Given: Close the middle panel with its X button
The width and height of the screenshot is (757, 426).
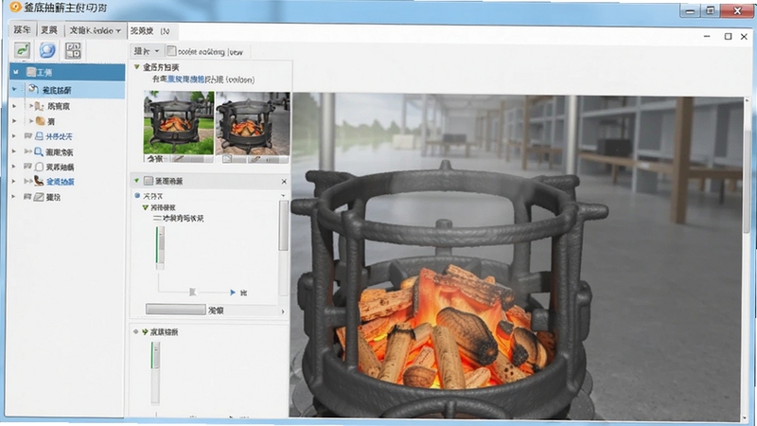Looking at the screenshot, I should click(x=284, y=181).
